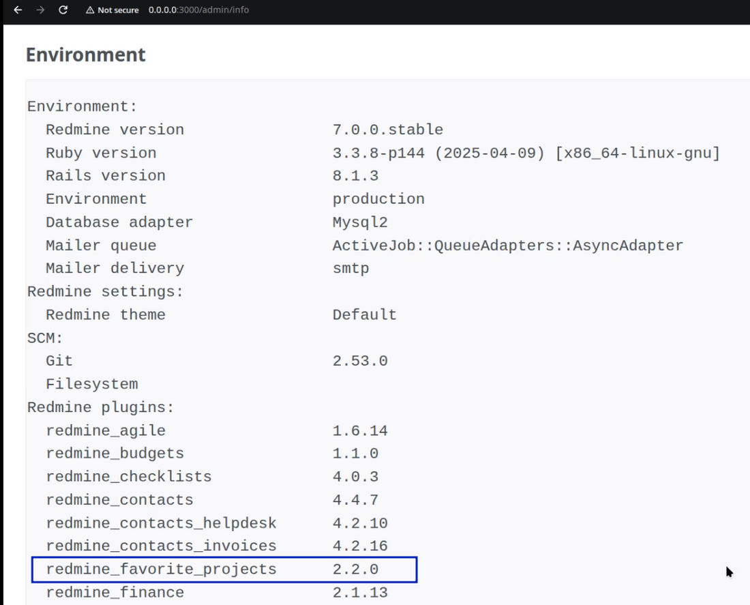Select the Git label
The width and height of the screenshot is (750, 605).
(59, 361)
